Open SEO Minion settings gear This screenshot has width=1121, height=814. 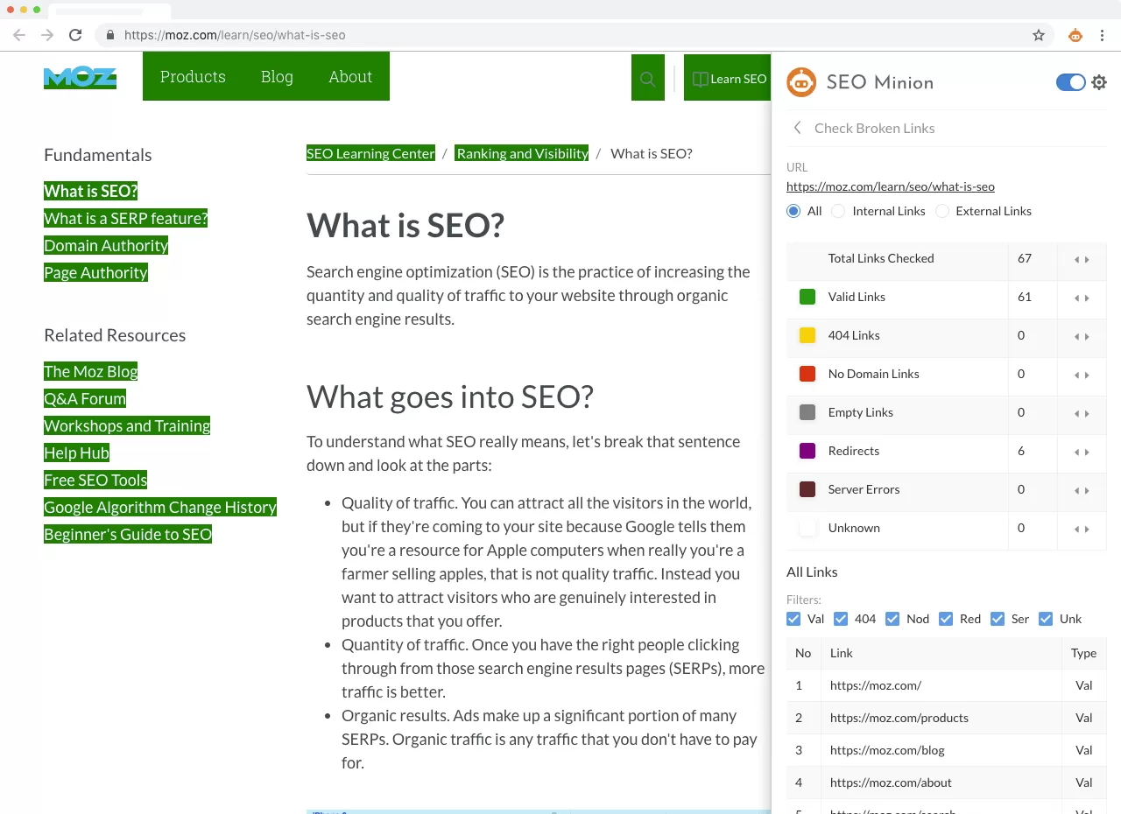point(1099,82)
